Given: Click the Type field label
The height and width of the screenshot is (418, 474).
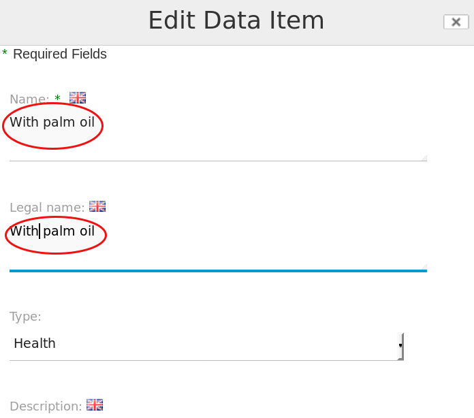Looking at the screenshot, I should 25,317.
